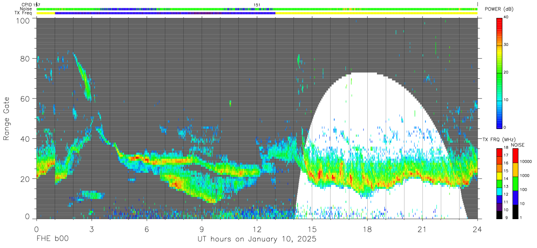537x248 pixels.
Task: Click the '21' tick on the UT hours axis
Action: click(x=422, y=229)
